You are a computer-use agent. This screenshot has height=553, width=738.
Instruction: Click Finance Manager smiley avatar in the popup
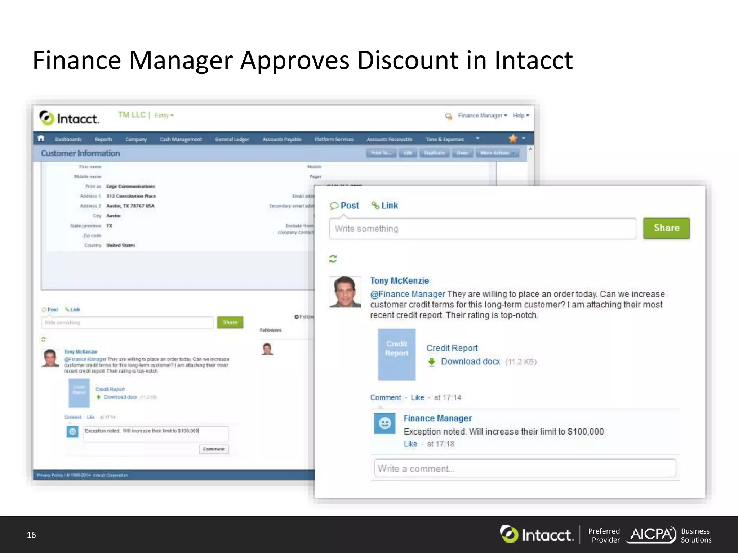coord(385,423)
